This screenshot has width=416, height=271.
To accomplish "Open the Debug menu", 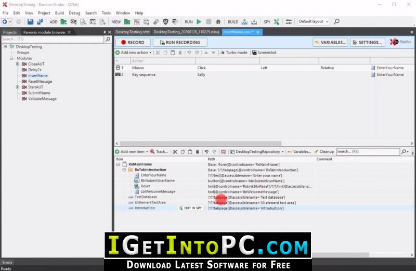I will tap(74, 12).
